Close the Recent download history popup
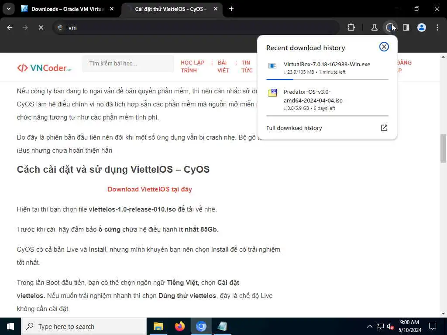Image resolution: width=447 pixels, height=335 pixels. (384, 47)
